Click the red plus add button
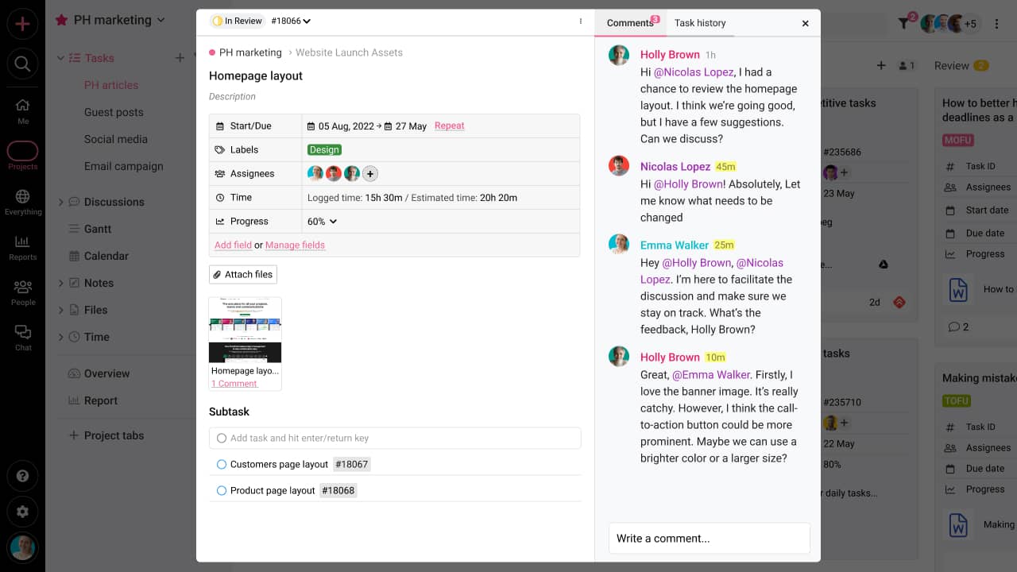The image size is (1017, 572). tap(22, 23)
